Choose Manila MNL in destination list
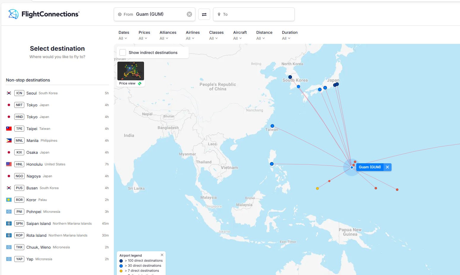 (x=57, y=140)
